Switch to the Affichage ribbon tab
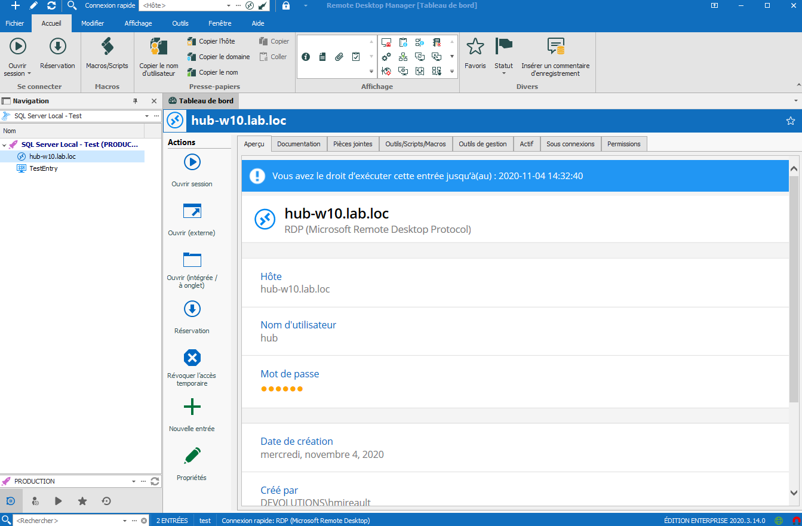 (138, 23)
